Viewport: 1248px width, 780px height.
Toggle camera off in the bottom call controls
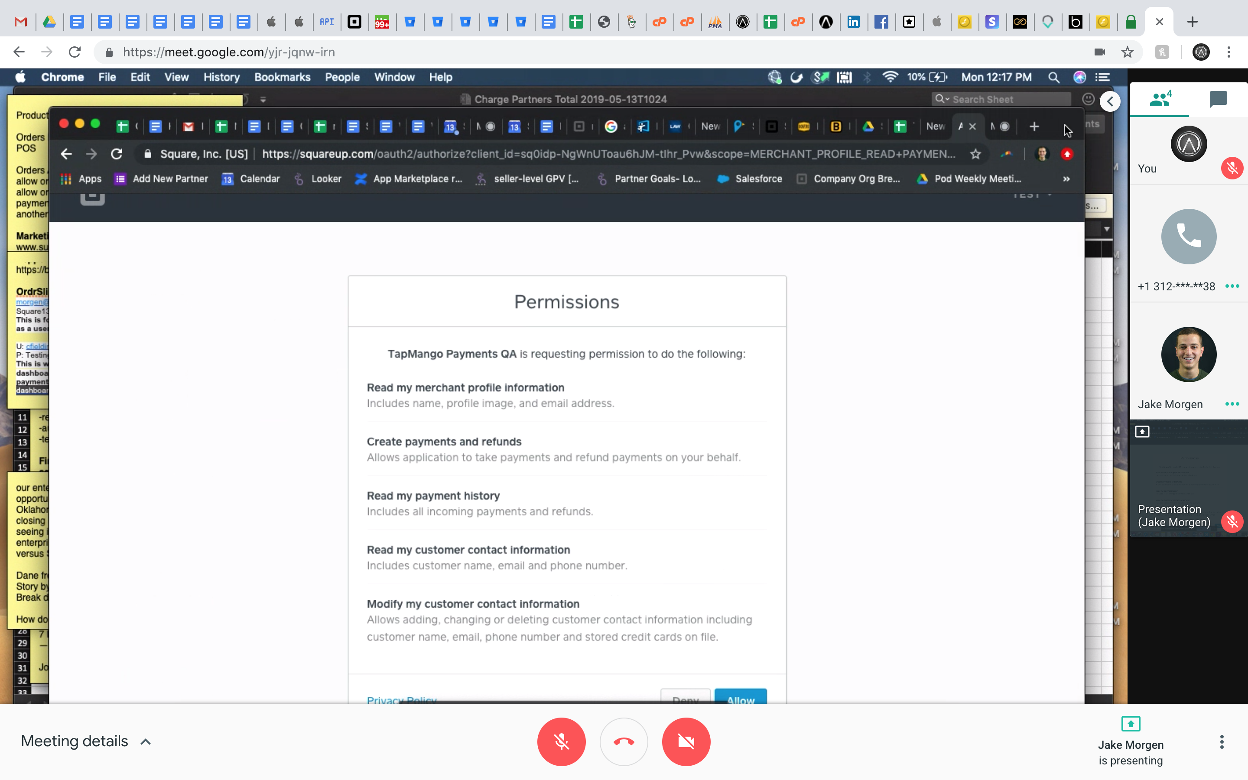point(686,741)
